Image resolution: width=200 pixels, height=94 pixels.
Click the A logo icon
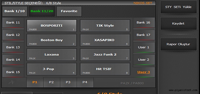pyautogui.click(x=11, y=82)
